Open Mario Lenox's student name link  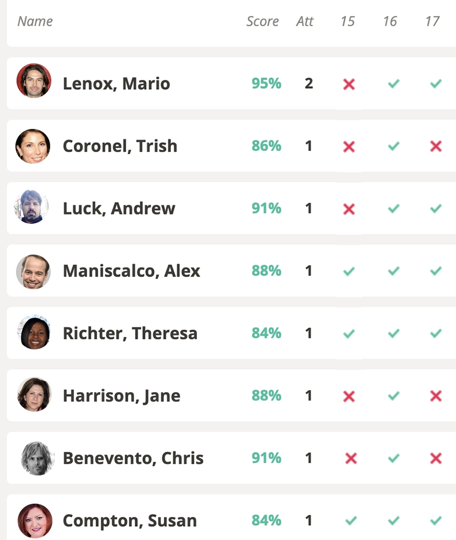point(116,84)
